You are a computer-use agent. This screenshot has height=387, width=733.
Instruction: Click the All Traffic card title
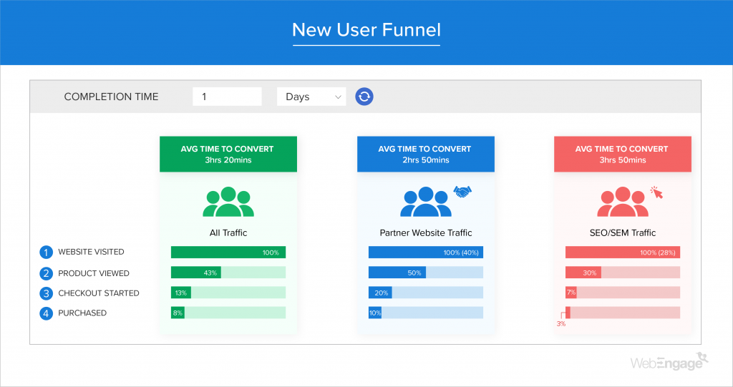[228, 232]
